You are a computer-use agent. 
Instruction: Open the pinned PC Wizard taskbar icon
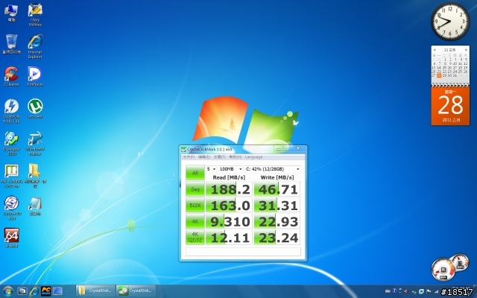click(45, 291)
